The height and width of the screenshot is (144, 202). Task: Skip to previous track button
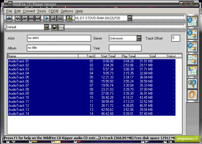(31, 18)
